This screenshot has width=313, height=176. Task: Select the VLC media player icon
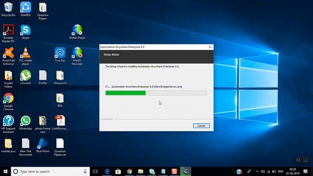point(25,56)
